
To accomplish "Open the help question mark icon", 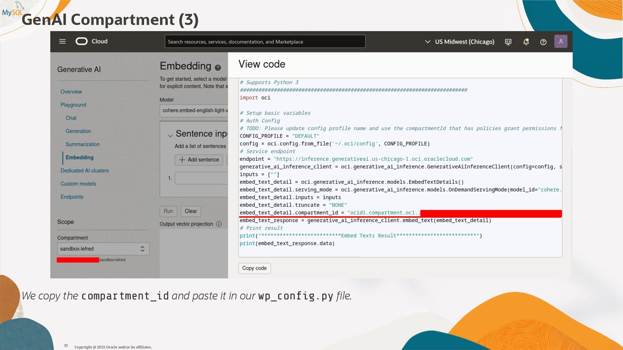I will pos(543,42).
